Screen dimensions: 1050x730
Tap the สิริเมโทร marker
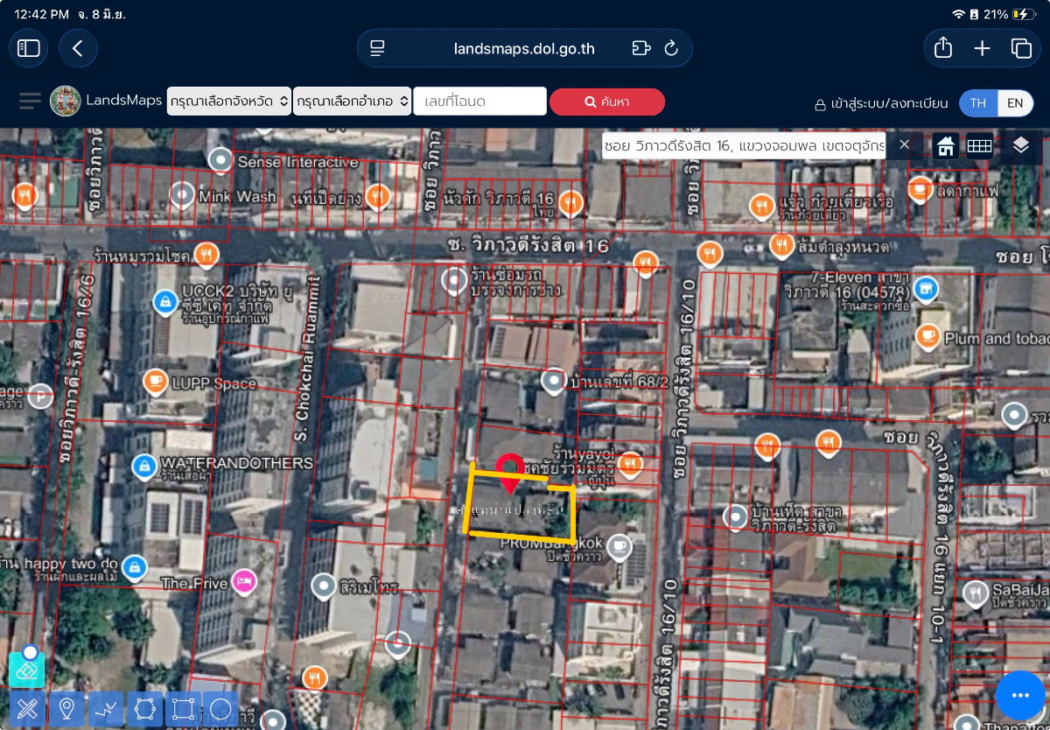tap(325, 585)
